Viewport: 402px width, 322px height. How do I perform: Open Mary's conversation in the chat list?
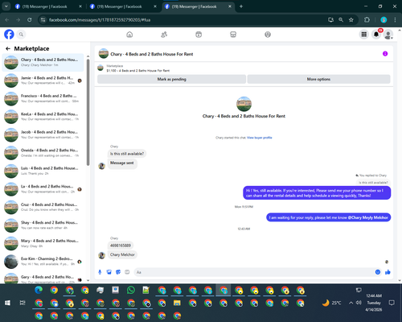43,243
